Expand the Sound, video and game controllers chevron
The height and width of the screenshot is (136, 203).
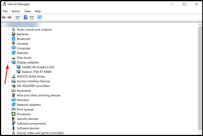(8, 133)
